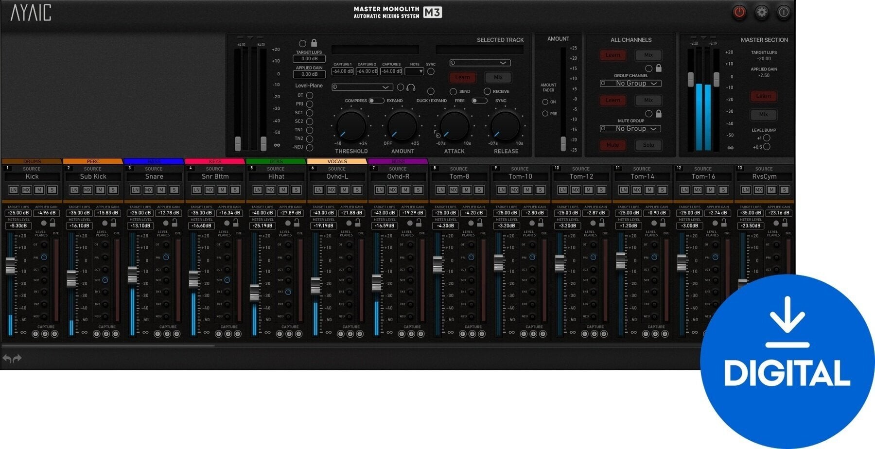
Task: Select PRI level-plane in selected track
Action: point(309,104)
